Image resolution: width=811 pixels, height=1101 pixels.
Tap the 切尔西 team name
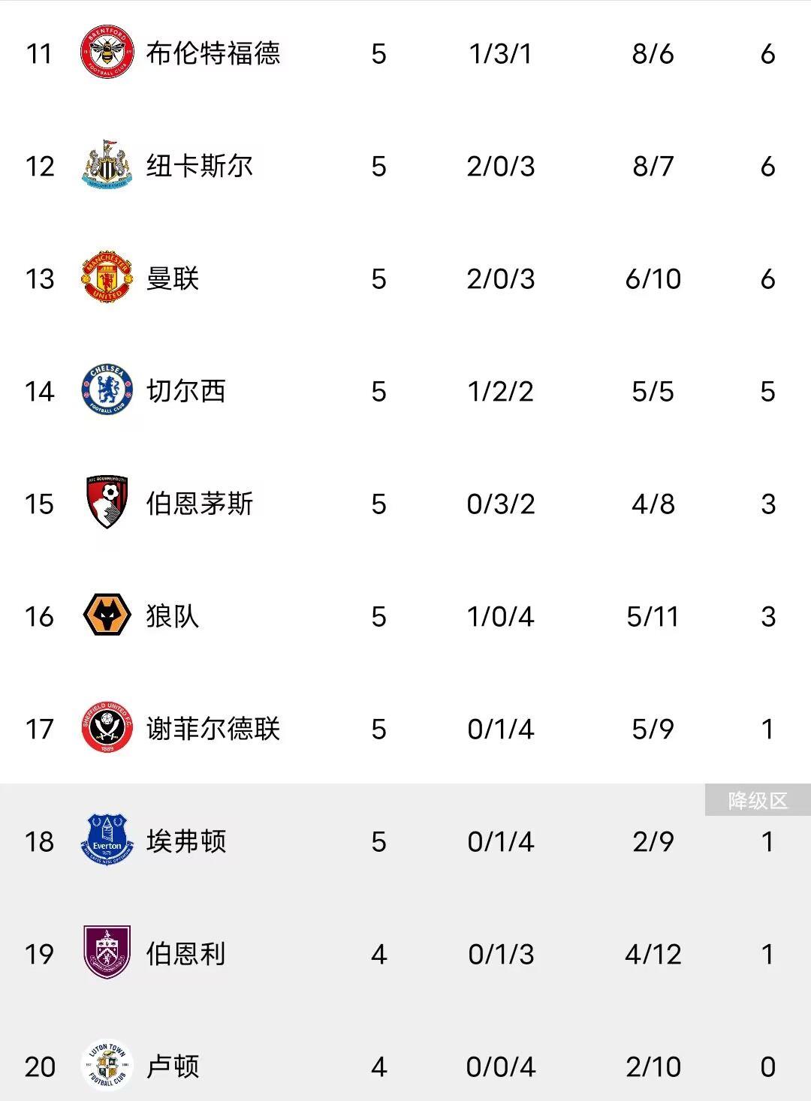186,391
